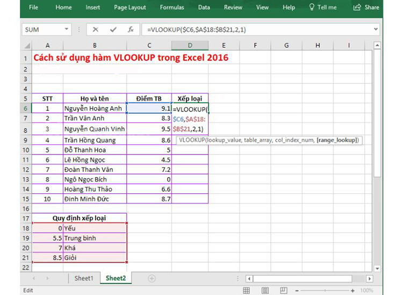Open the Review ribbon tab
Image resolution: width=403 pixels, height=295 pixels.
pyautogui.click(x=233, y=7)
